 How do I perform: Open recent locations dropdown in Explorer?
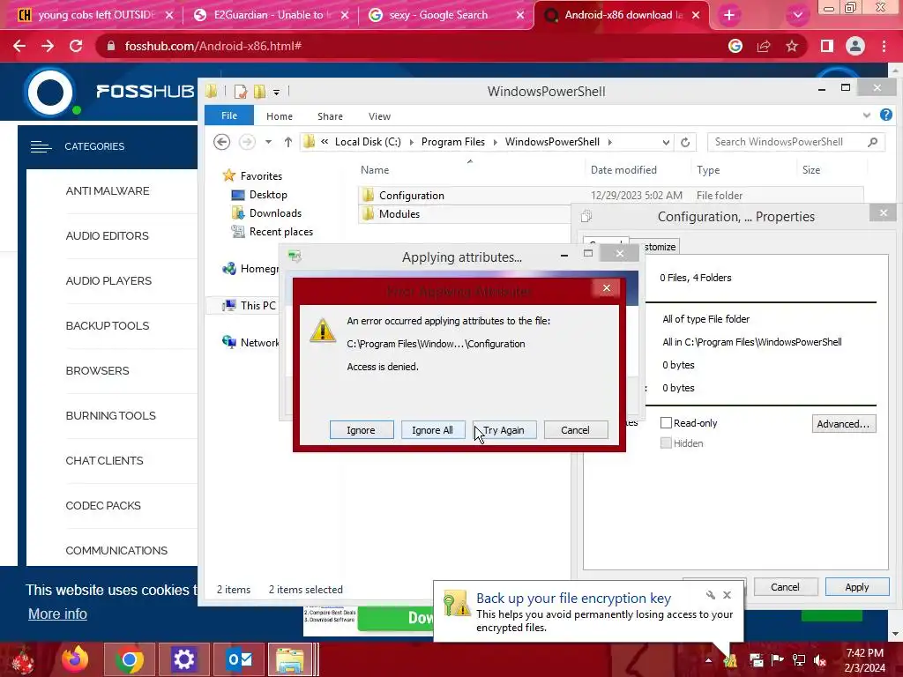click(268, 142)
